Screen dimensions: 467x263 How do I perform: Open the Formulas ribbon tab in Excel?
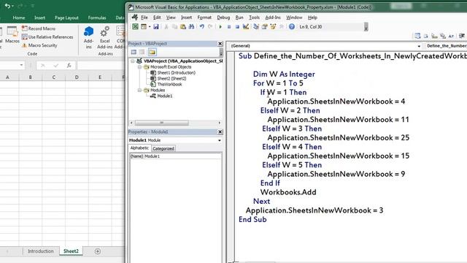[x=97, y=18]
